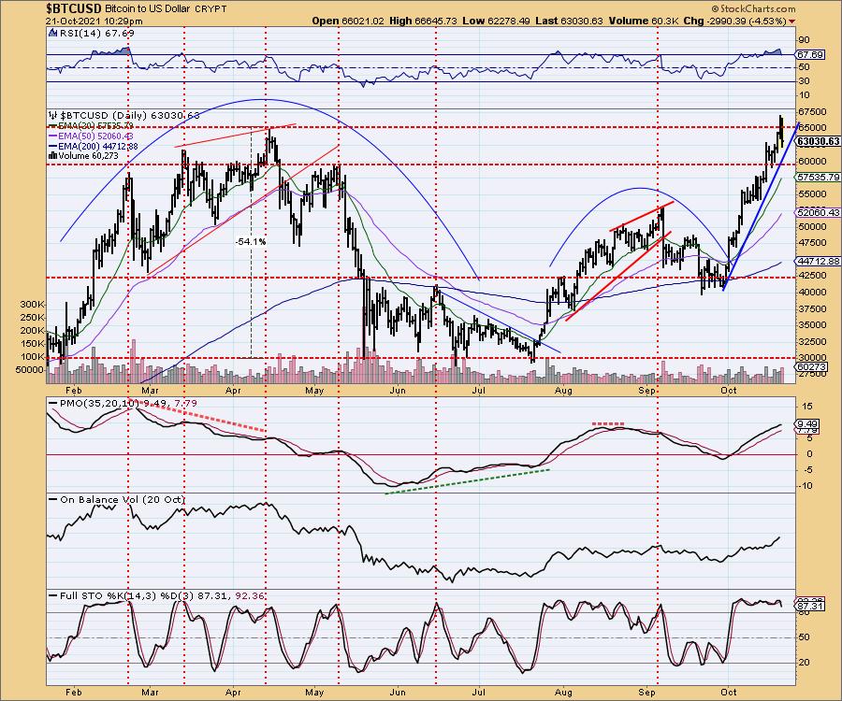The height and width of the screenshot is (701, 842).
Task: Click the 60273 volume tag
Action: coord(812,367)
